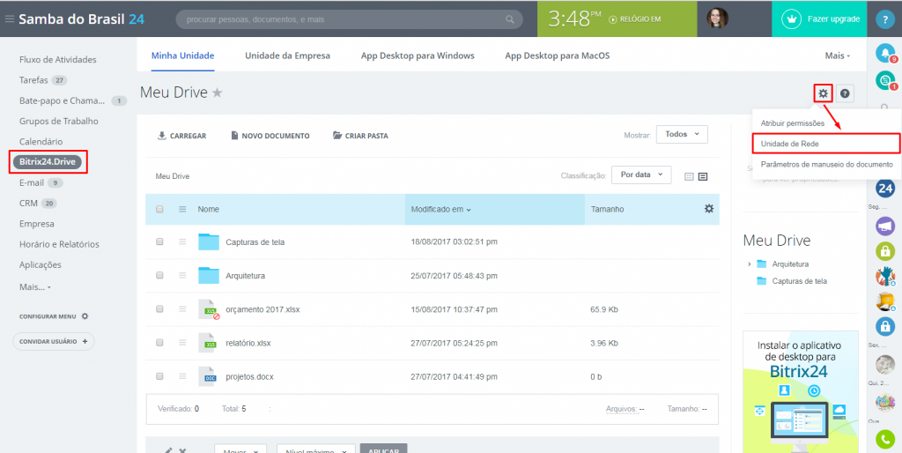Open Tarefas in the left menu
This screenshot has width=902, height=453.
tap(33, 80)
